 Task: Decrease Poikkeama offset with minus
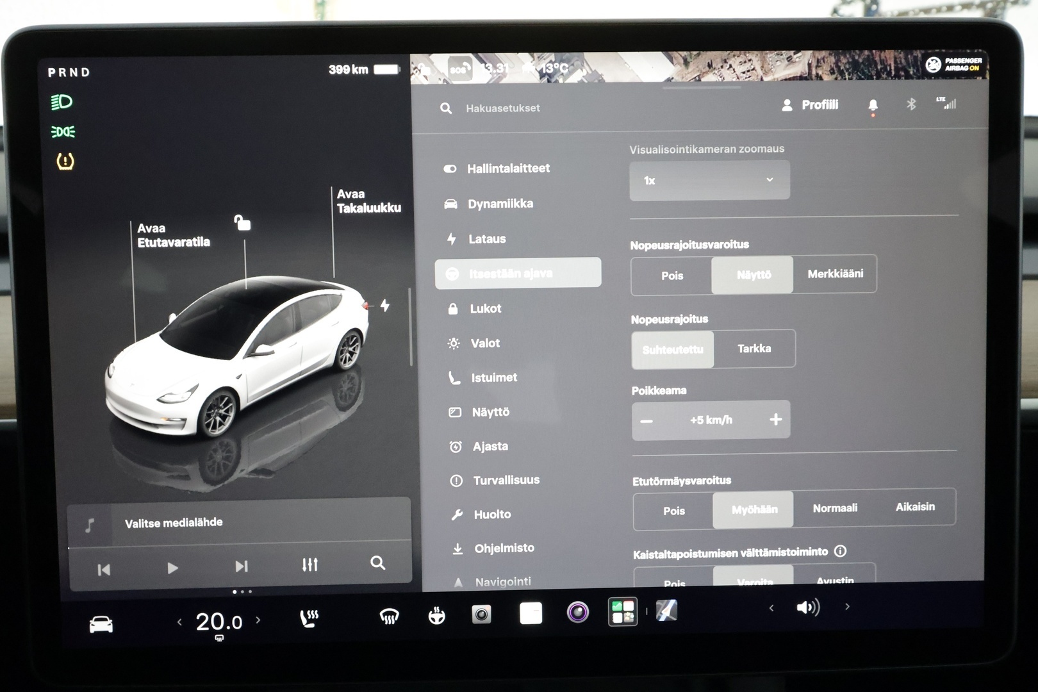pos(647,421)
